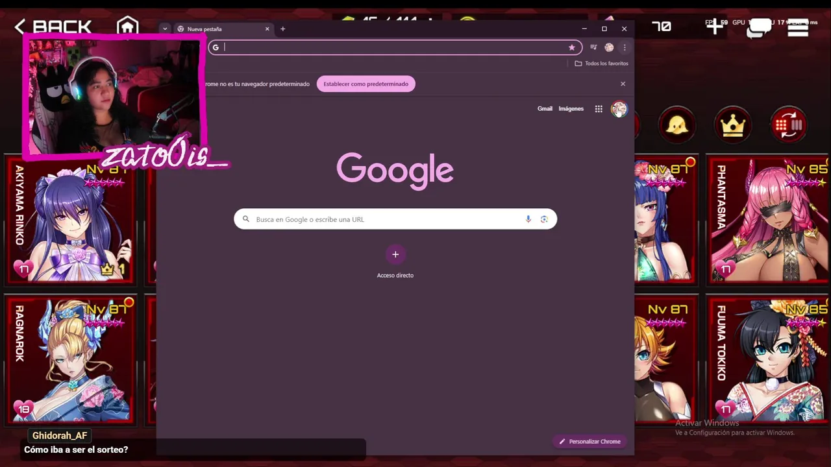Click Establecer como predeterminado button

click(366, 84)
